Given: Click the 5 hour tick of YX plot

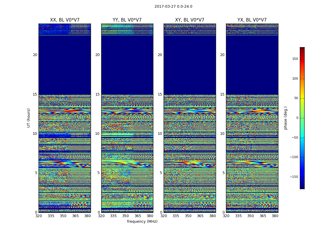Looking at the screenshot, I should (x=223, y=173).
